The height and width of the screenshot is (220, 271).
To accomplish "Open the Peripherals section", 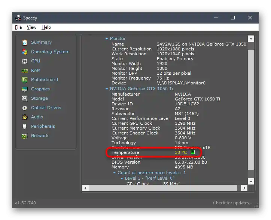I will tap(43, 126).
